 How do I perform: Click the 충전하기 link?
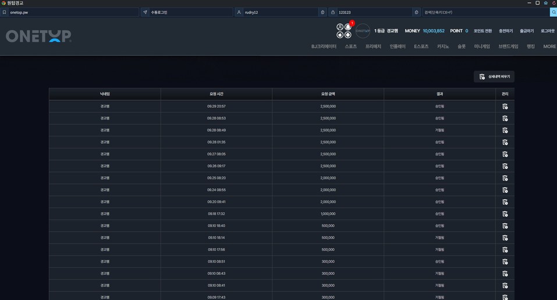(506, 31)
